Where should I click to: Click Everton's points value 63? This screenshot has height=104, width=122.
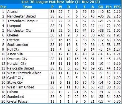point(109,40)
